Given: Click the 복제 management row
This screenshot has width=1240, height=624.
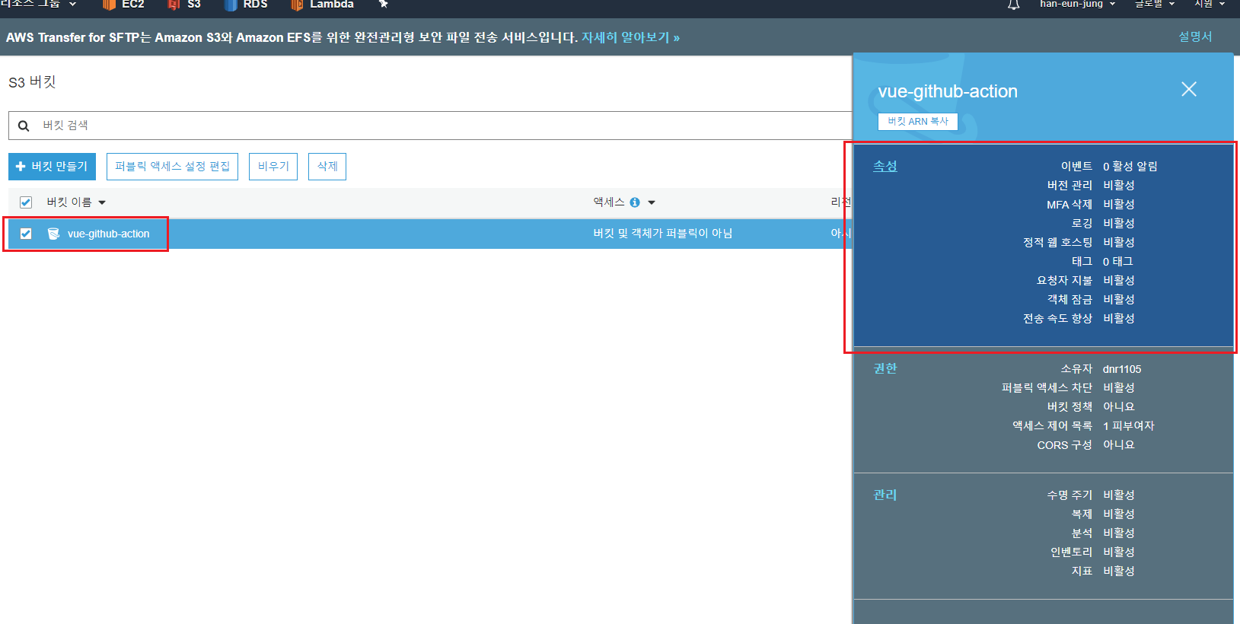Looking at the screenshot, I should pos(1103,514).
